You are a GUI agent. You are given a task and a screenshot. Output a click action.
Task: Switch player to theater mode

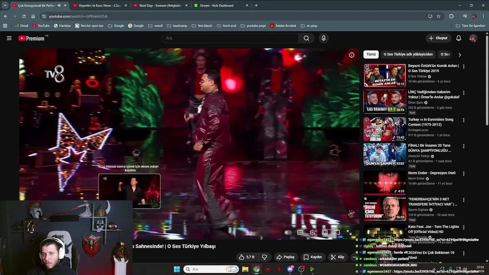(325, 233)
